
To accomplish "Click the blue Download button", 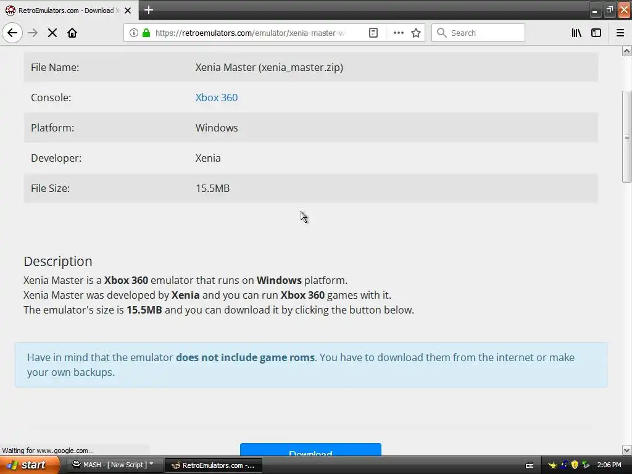I will 310,450.
